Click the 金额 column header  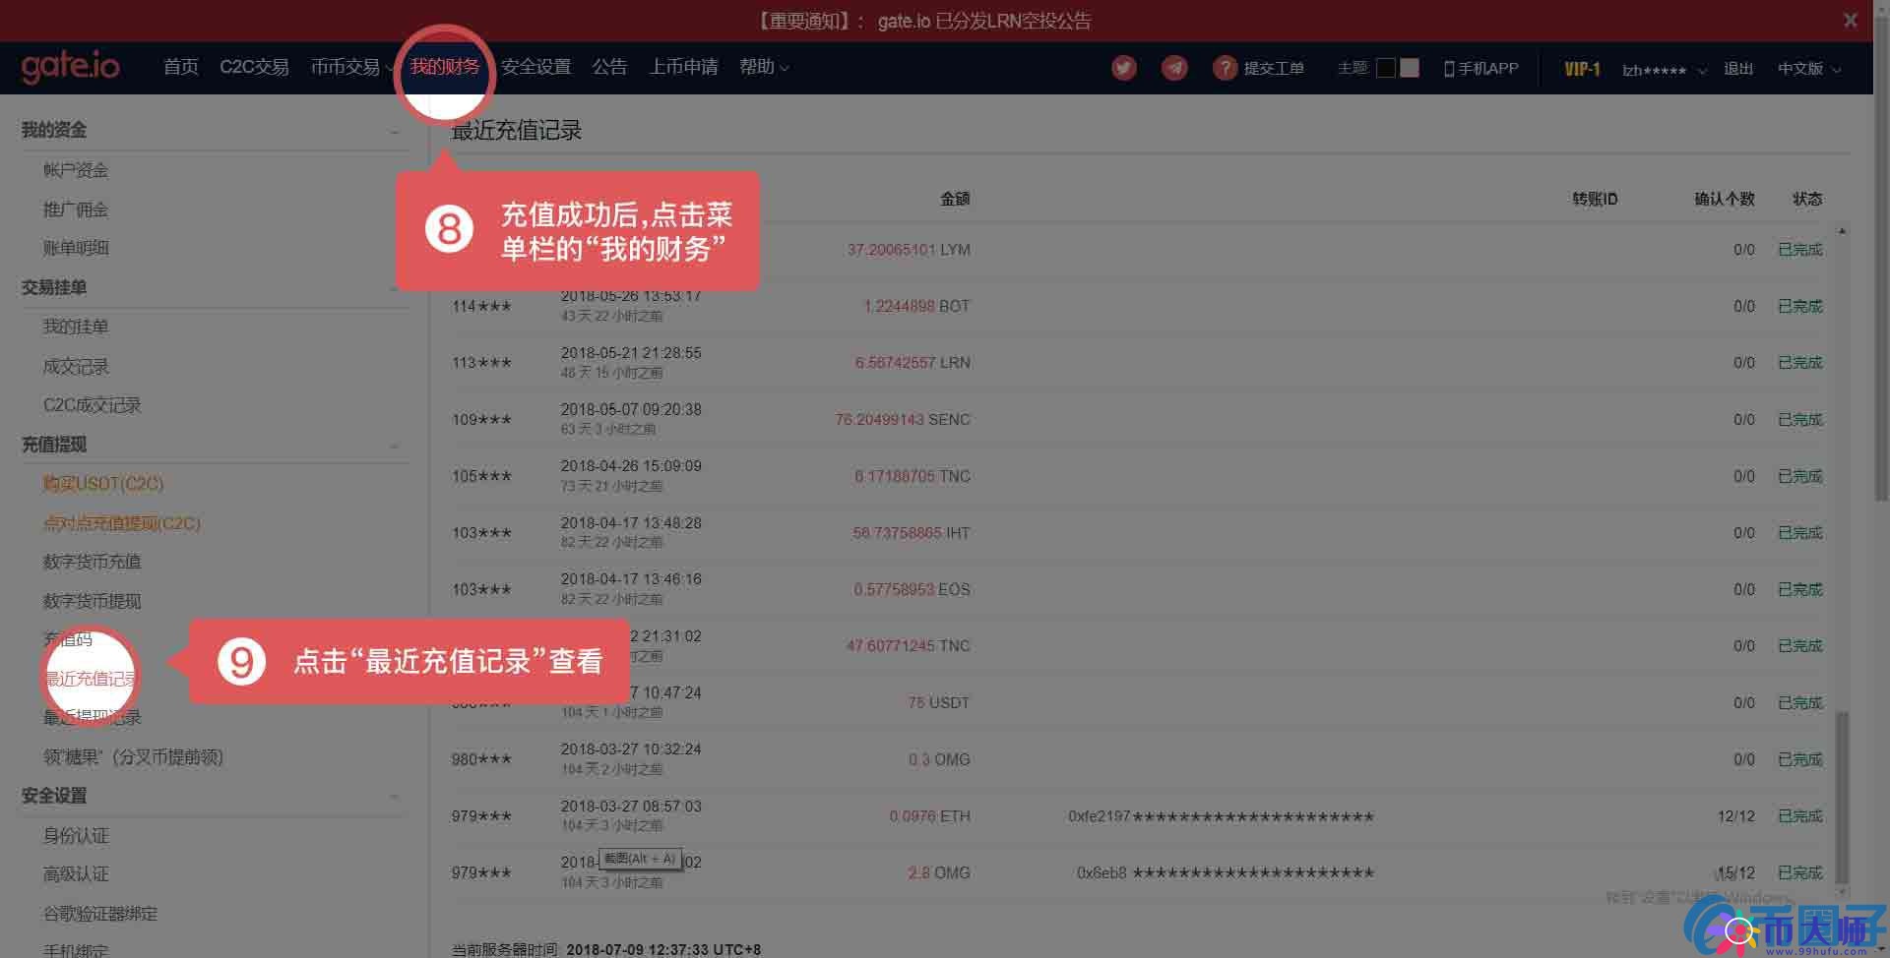tap(955, 199)
